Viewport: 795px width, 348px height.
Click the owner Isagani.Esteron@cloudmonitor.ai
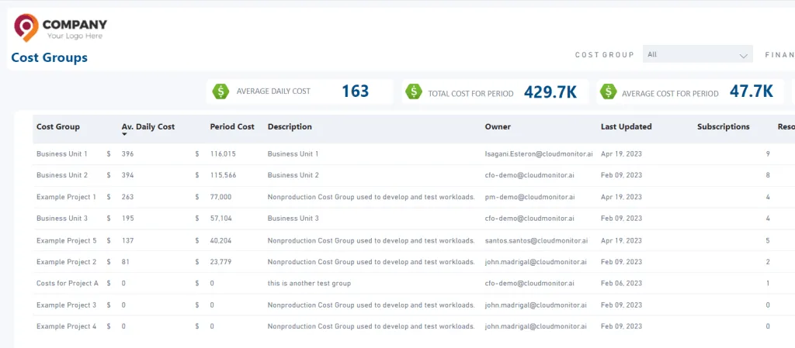click(539, 153)
